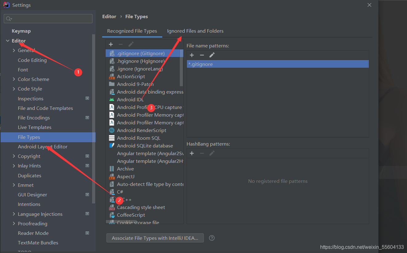Image resolution: width=407 pixels, height=253 pixels.
Task: Click the .gitignore file type icon
Action: click(x=112, y=54)
